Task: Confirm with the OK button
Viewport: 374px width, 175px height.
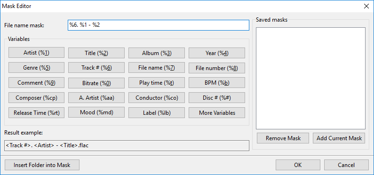Action: (298, 165)
